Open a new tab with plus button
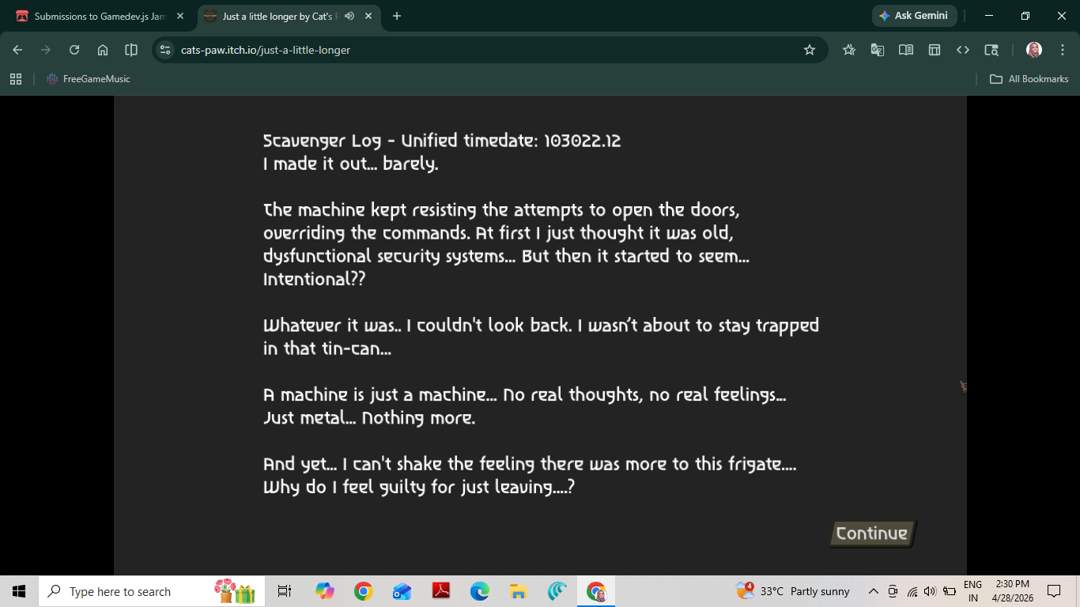 point(397,16)
